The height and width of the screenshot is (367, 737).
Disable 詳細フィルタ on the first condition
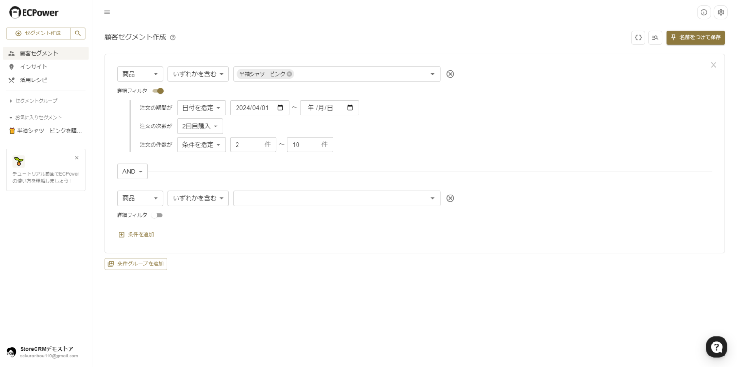(157, 91)
